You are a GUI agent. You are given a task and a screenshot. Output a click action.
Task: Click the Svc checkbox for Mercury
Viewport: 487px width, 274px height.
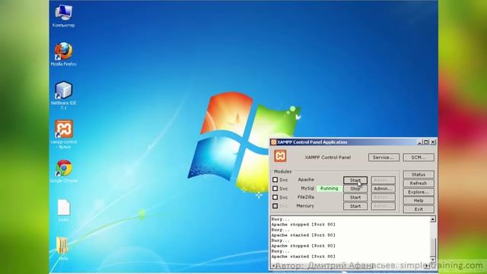point(275,205)
